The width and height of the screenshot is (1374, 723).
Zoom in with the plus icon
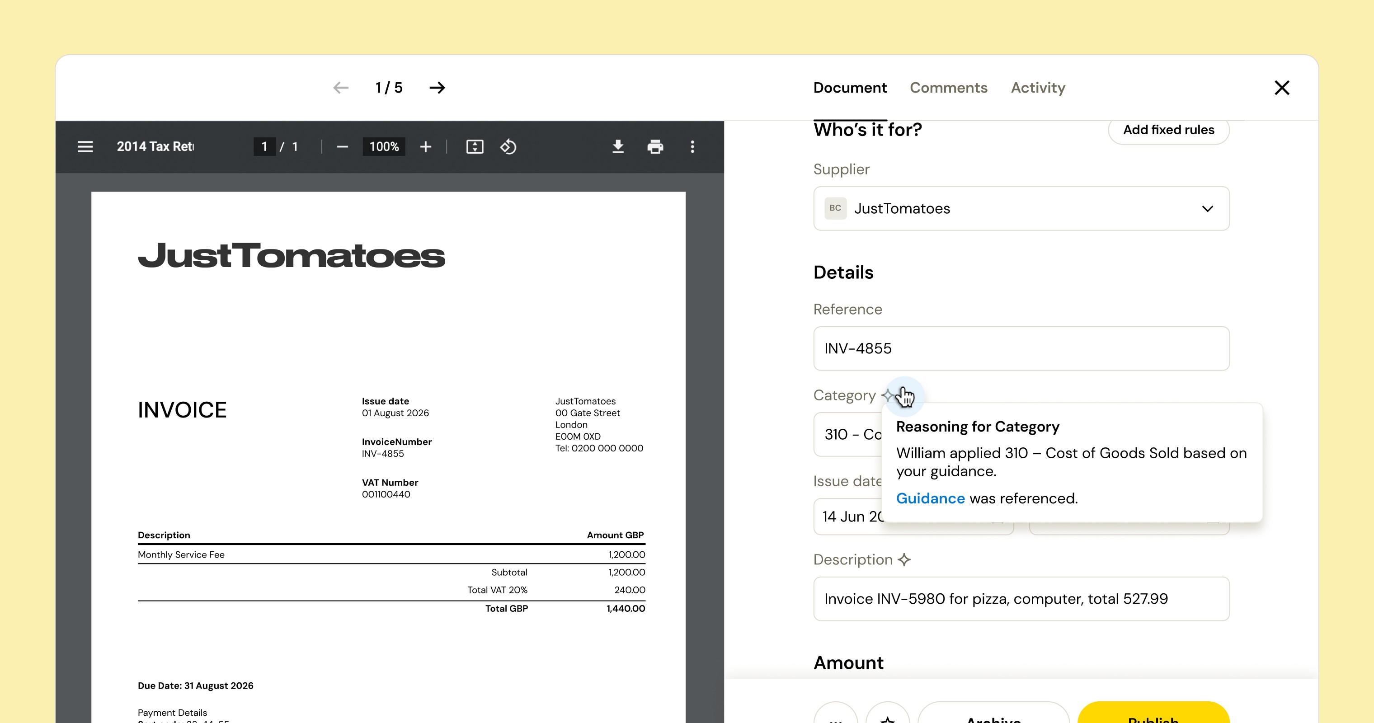(425, 146)
